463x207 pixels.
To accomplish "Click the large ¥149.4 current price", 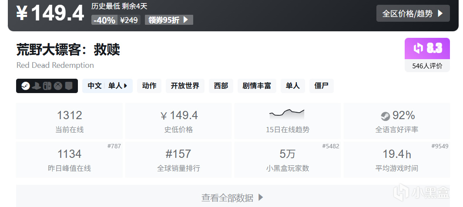I will click(x=50, y=13).
